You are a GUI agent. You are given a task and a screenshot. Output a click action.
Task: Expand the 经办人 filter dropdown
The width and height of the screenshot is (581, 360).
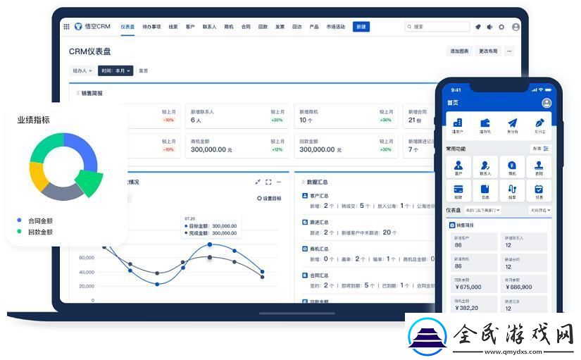pyautogui.click(x=82, y=70)
